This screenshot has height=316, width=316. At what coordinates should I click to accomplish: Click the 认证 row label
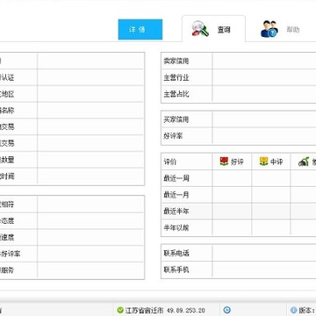click(x=7, y=77)
